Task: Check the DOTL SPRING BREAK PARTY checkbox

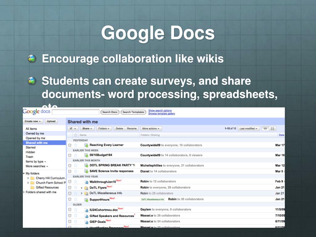Action: tap(70, 166)
